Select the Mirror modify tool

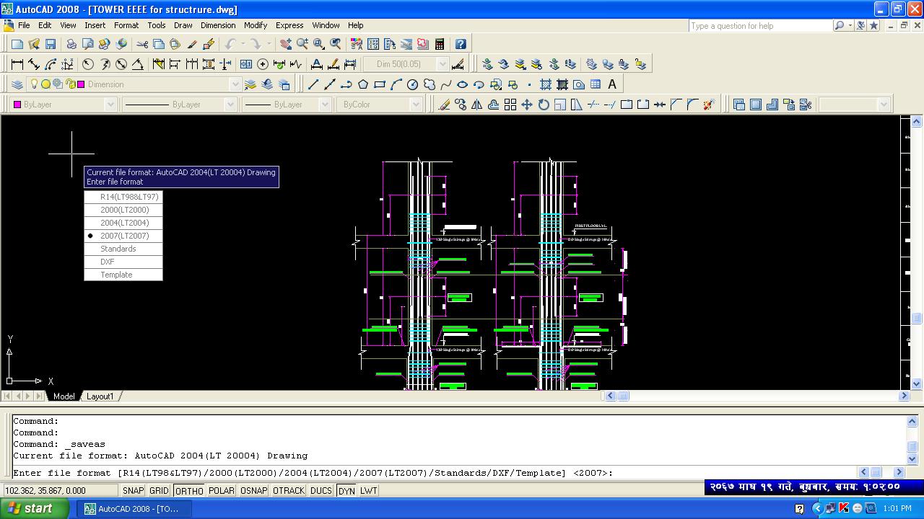[x=477, y=105]
